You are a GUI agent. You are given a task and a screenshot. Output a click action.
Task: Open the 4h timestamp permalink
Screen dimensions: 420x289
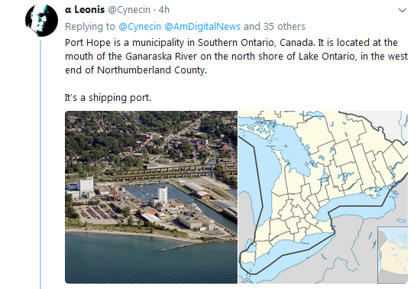point(164,10)
